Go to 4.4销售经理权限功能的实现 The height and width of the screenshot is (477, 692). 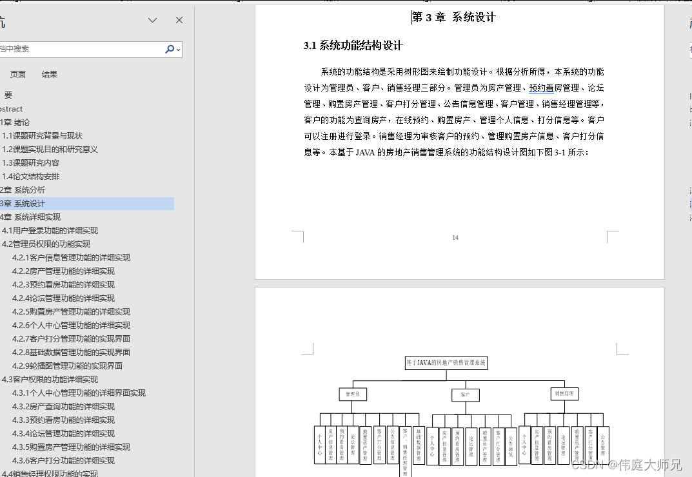[x=50, y=474]
